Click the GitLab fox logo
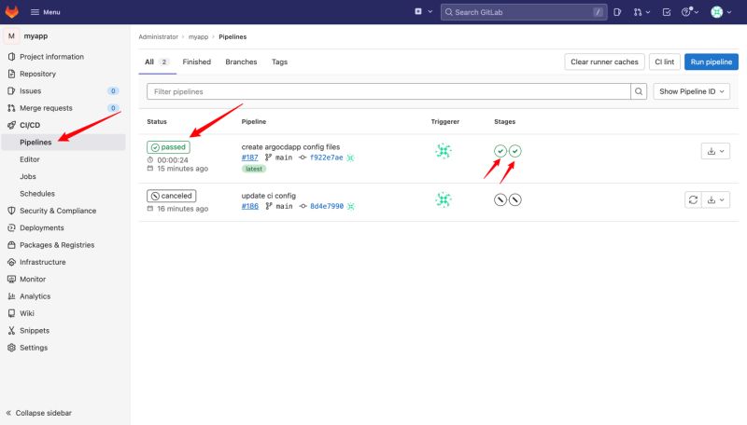Image resolution: width=747 pixels, height=425 pixels. click(x=11, y=12)
